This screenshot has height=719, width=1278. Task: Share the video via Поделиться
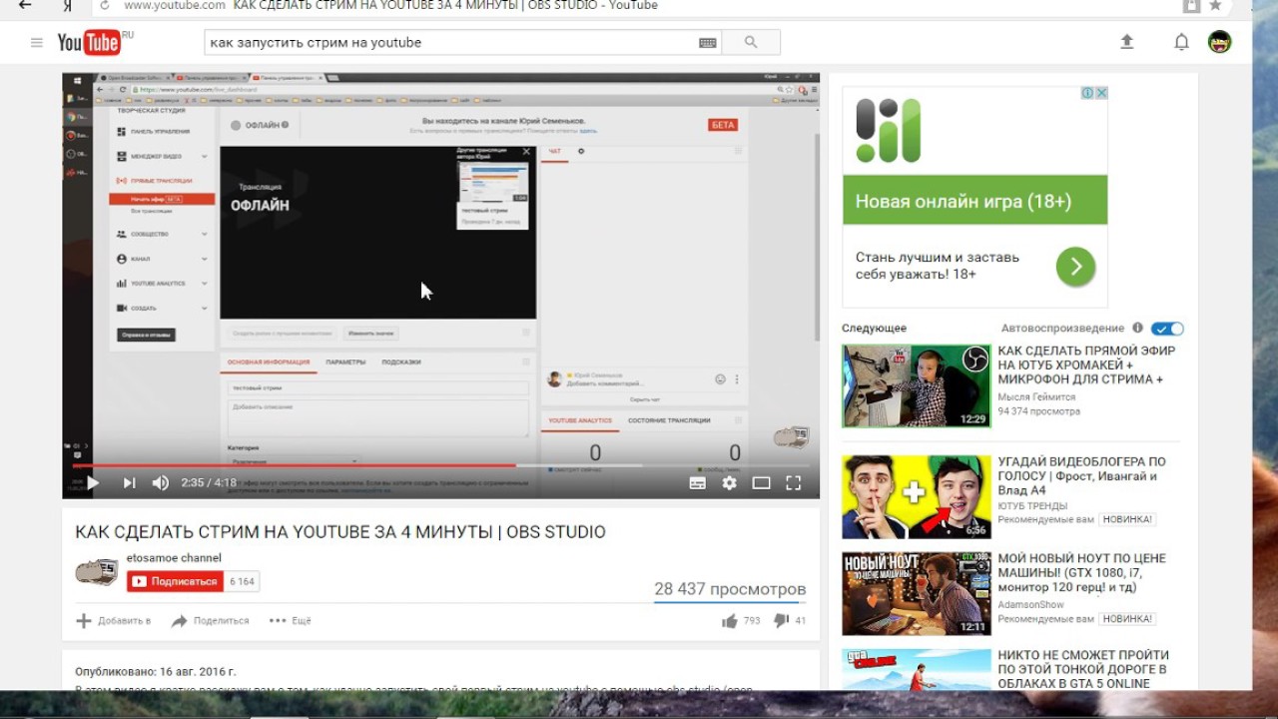(x=210, y=621)
